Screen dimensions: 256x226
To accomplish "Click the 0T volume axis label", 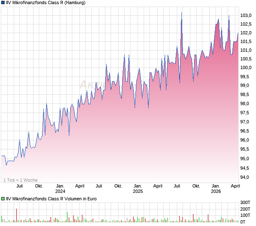I will [246, 222].
